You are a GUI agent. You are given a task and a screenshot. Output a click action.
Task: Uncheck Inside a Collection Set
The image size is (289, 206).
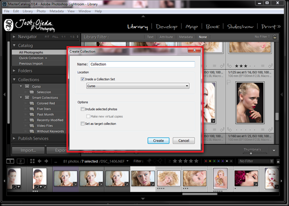[x=82, y=79]
